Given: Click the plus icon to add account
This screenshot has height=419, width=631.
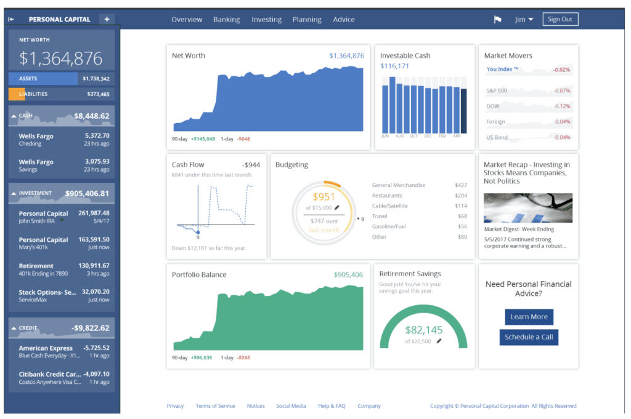Looking at the screenshot, I should click(x=107, y=19).
